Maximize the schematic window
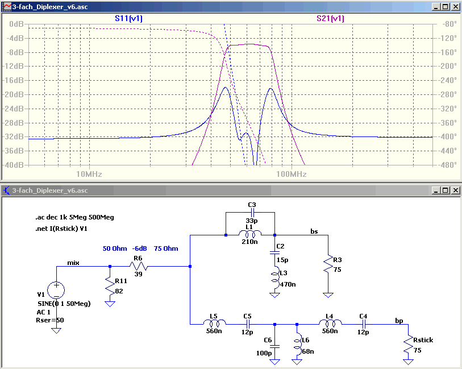The image size is (462, 369). [446, 190]
